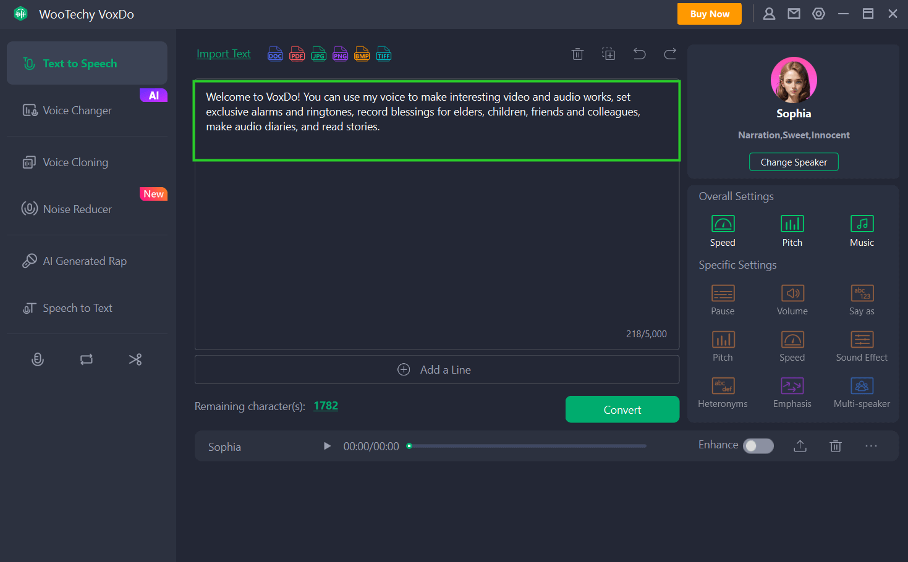Open the Speech to Text feature

(77, 308)
